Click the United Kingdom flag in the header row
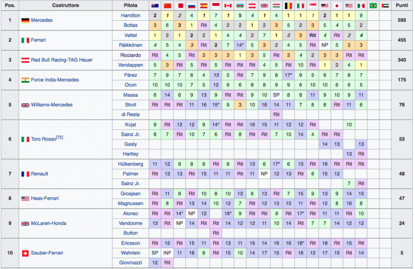Viewport: 415px width, 269px height. (x=264, y=6)
